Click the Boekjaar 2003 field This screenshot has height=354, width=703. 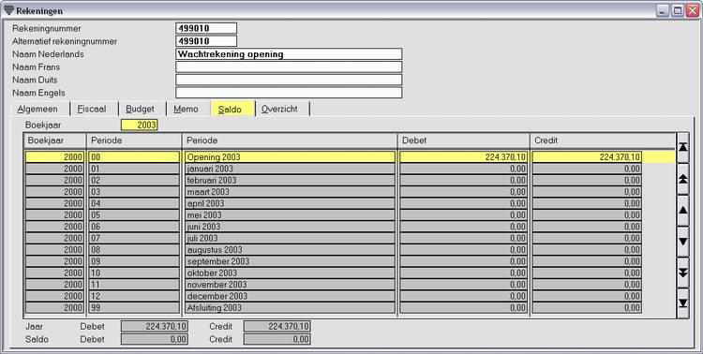coord(140,125)
